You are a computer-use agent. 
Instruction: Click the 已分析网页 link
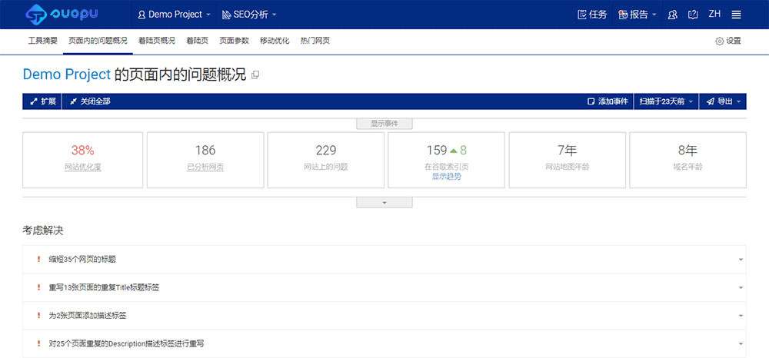205,167
